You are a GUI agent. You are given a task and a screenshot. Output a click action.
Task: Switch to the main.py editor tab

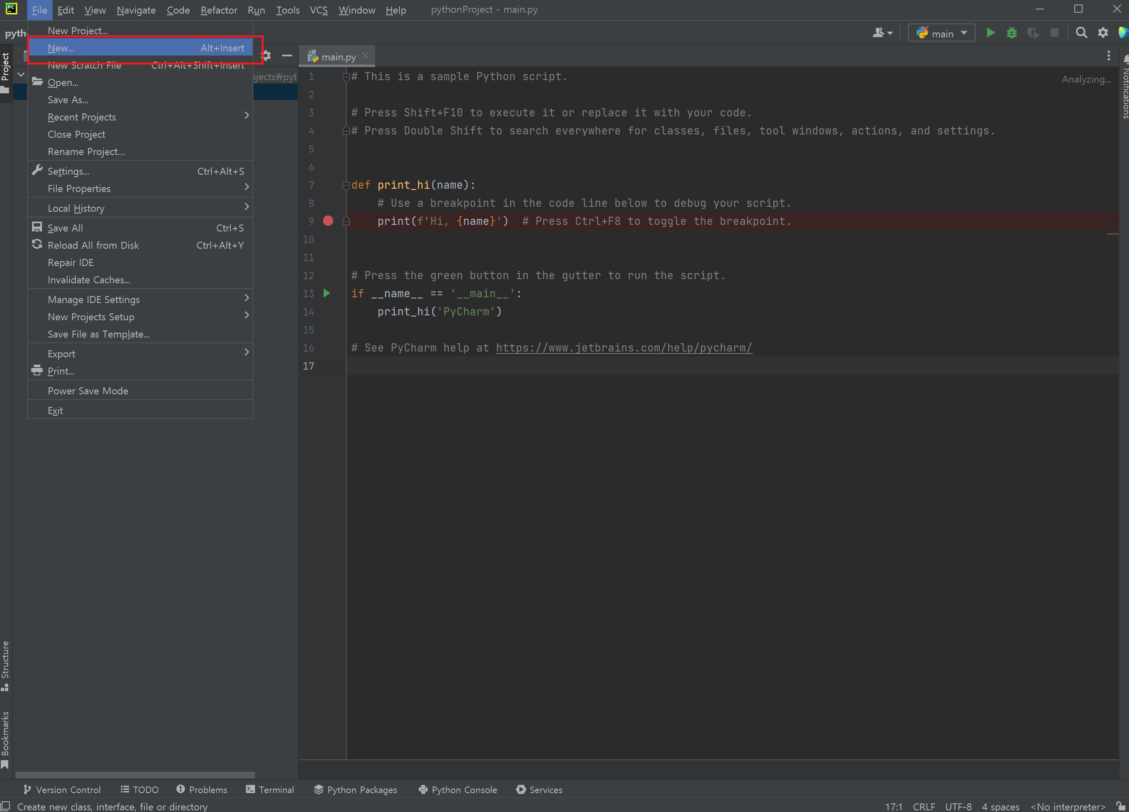click(x=338, y=57)
